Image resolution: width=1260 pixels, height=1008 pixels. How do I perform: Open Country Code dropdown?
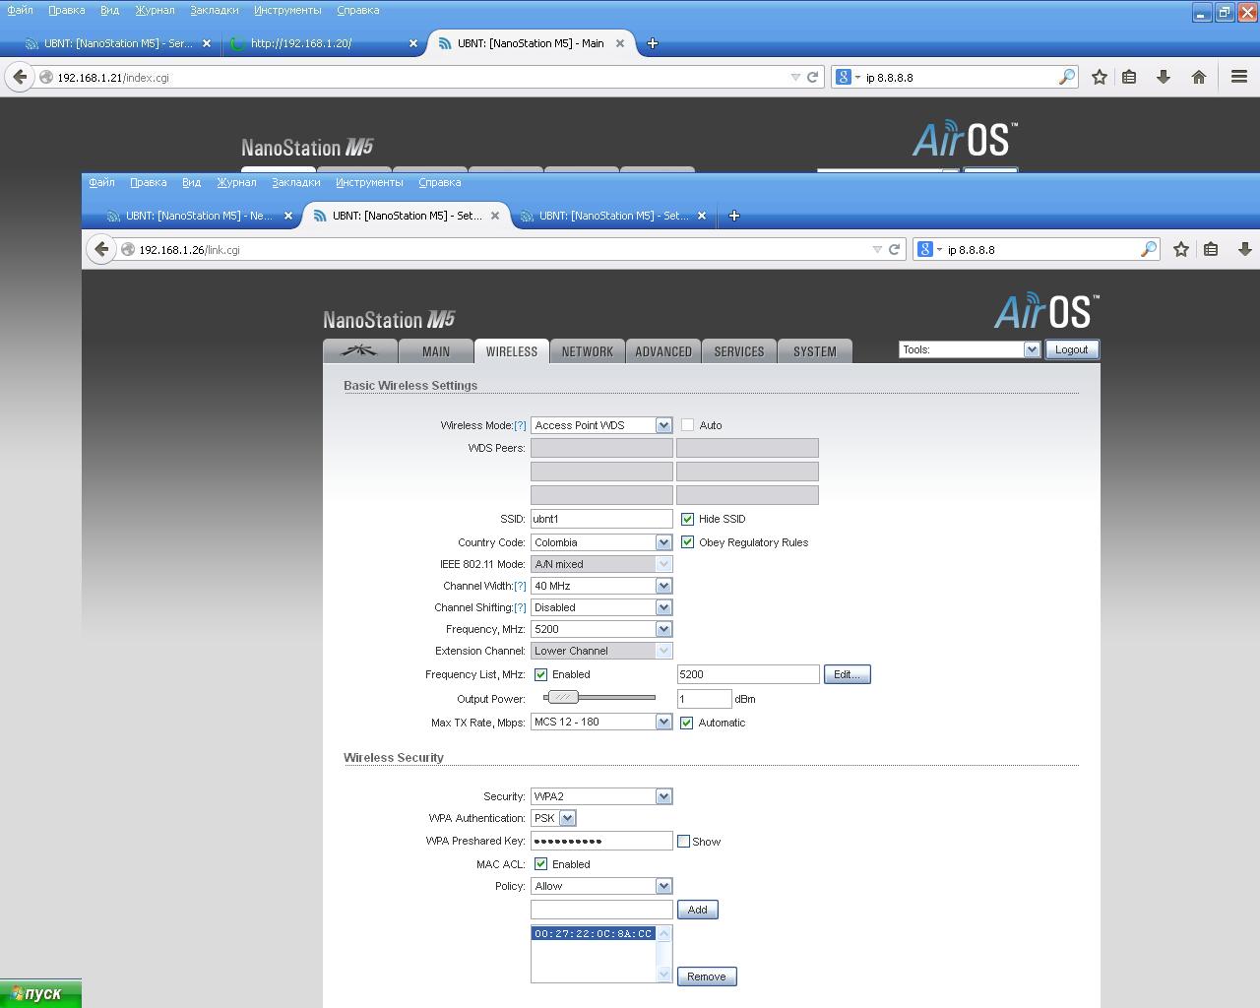(x=601, y=542)
